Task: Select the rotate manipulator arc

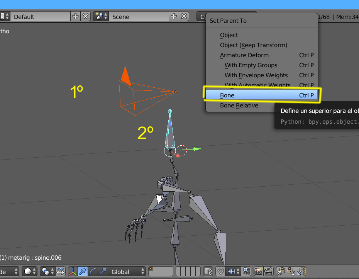Action: [93, 272]
